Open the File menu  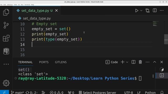coord(1,5)
